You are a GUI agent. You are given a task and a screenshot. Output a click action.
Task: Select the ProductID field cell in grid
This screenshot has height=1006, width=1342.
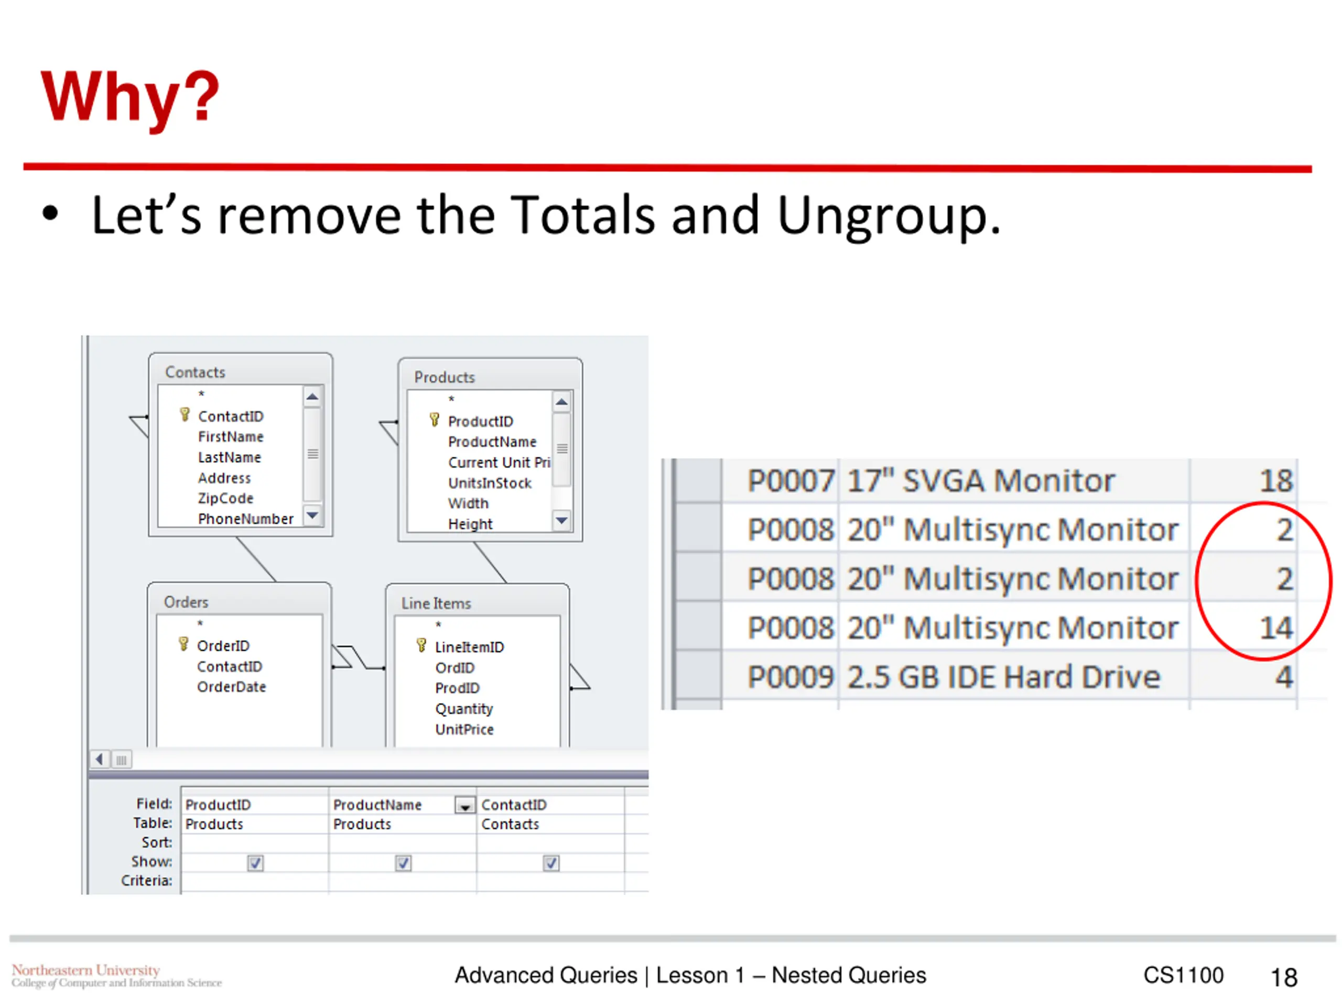tap(255, 805)
